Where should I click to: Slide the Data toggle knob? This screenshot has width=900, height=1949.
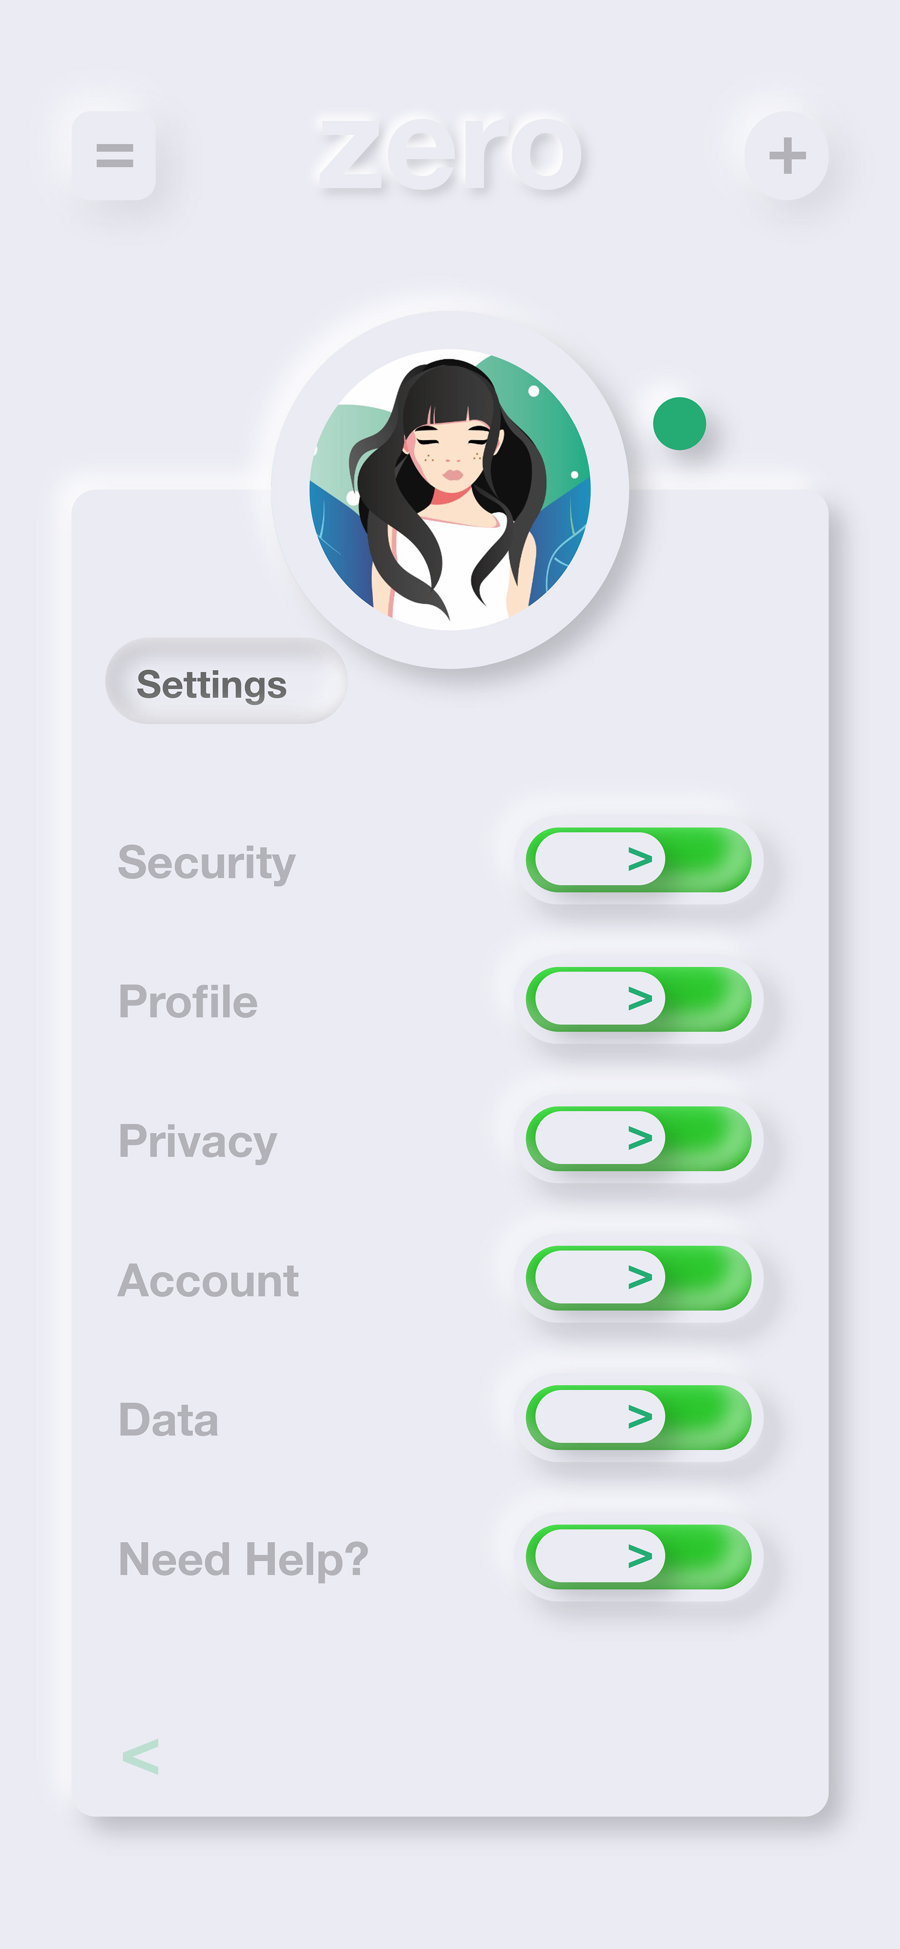click(x=600, y=1416)
